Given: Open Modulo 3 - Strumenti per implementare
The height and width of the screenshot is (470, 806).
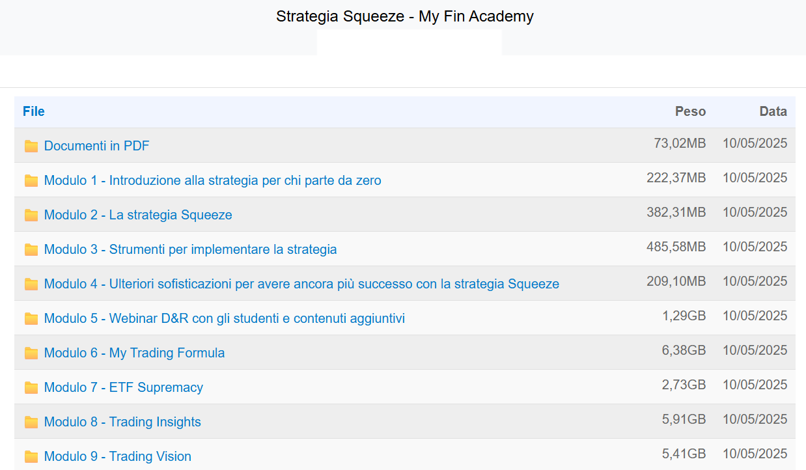Looking at the screenshot, I should 191,249.
